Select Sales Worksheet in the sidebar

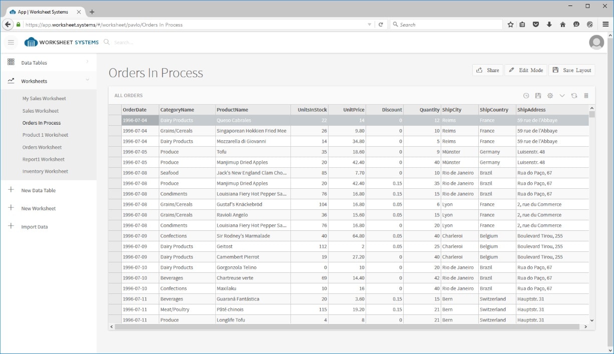coord(41,111)
